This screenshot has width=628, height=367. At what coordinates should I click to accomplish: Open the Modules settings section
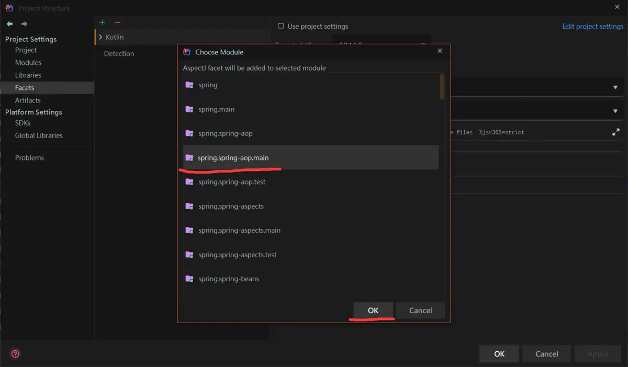28,63
